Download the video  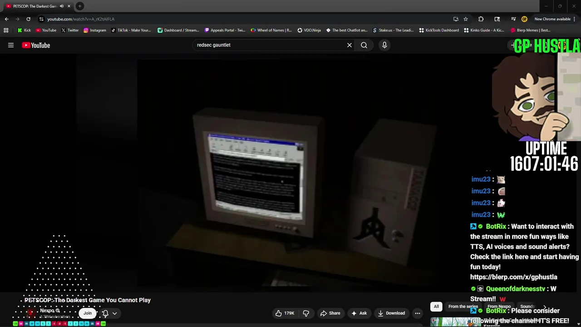[x=391, y=313]
